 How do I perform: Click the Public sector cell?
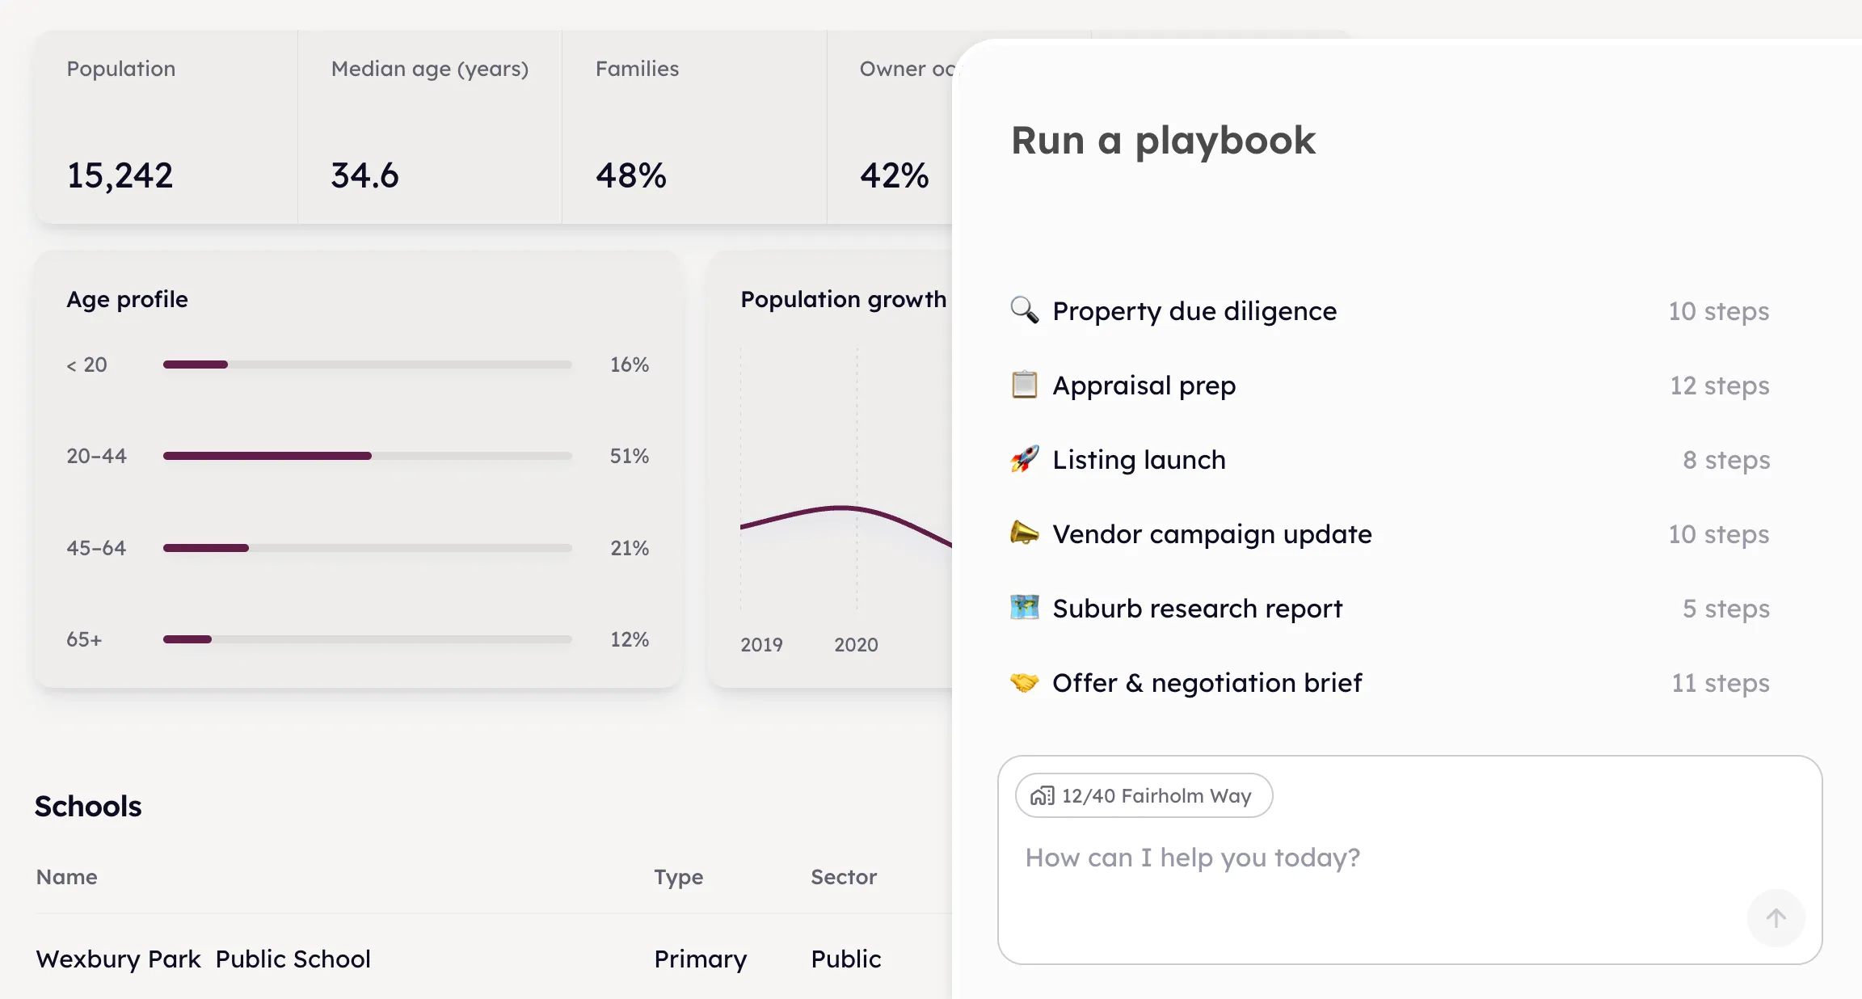846,959
